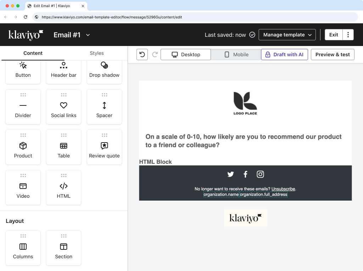Open the Content tab
Screen dimensions: 363x271
coord(33,53)
